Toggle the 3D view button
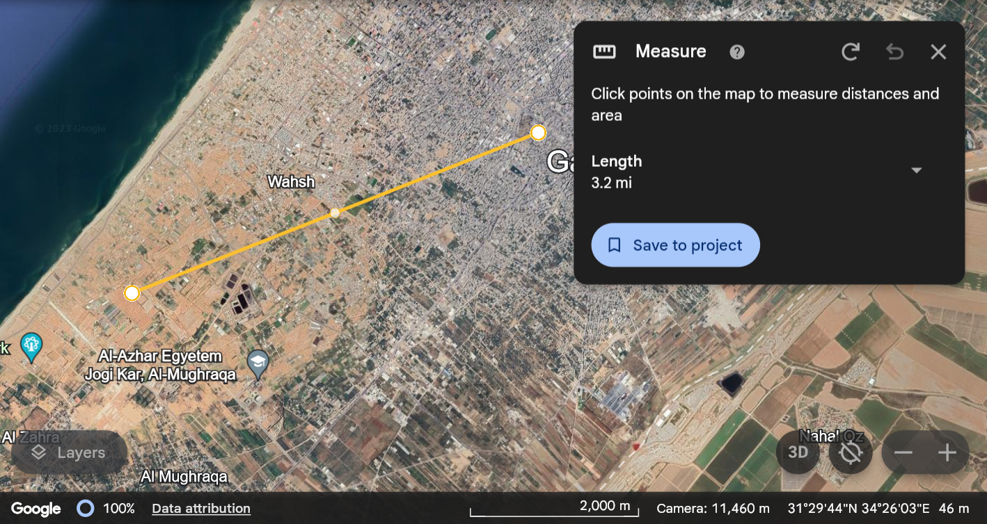This screenshot has width=987, height=524. click(x=798, y=452)
